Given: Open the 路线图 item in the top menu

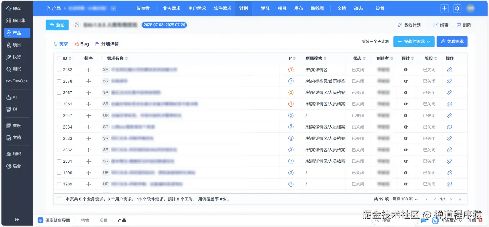Looking at the screenshot, I should point(317,8).
